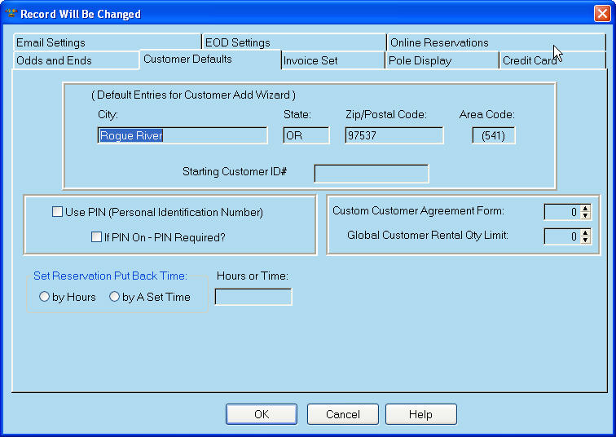
Task: Increase Custom Customer Agreement Form value
Action: click(585, 209)
